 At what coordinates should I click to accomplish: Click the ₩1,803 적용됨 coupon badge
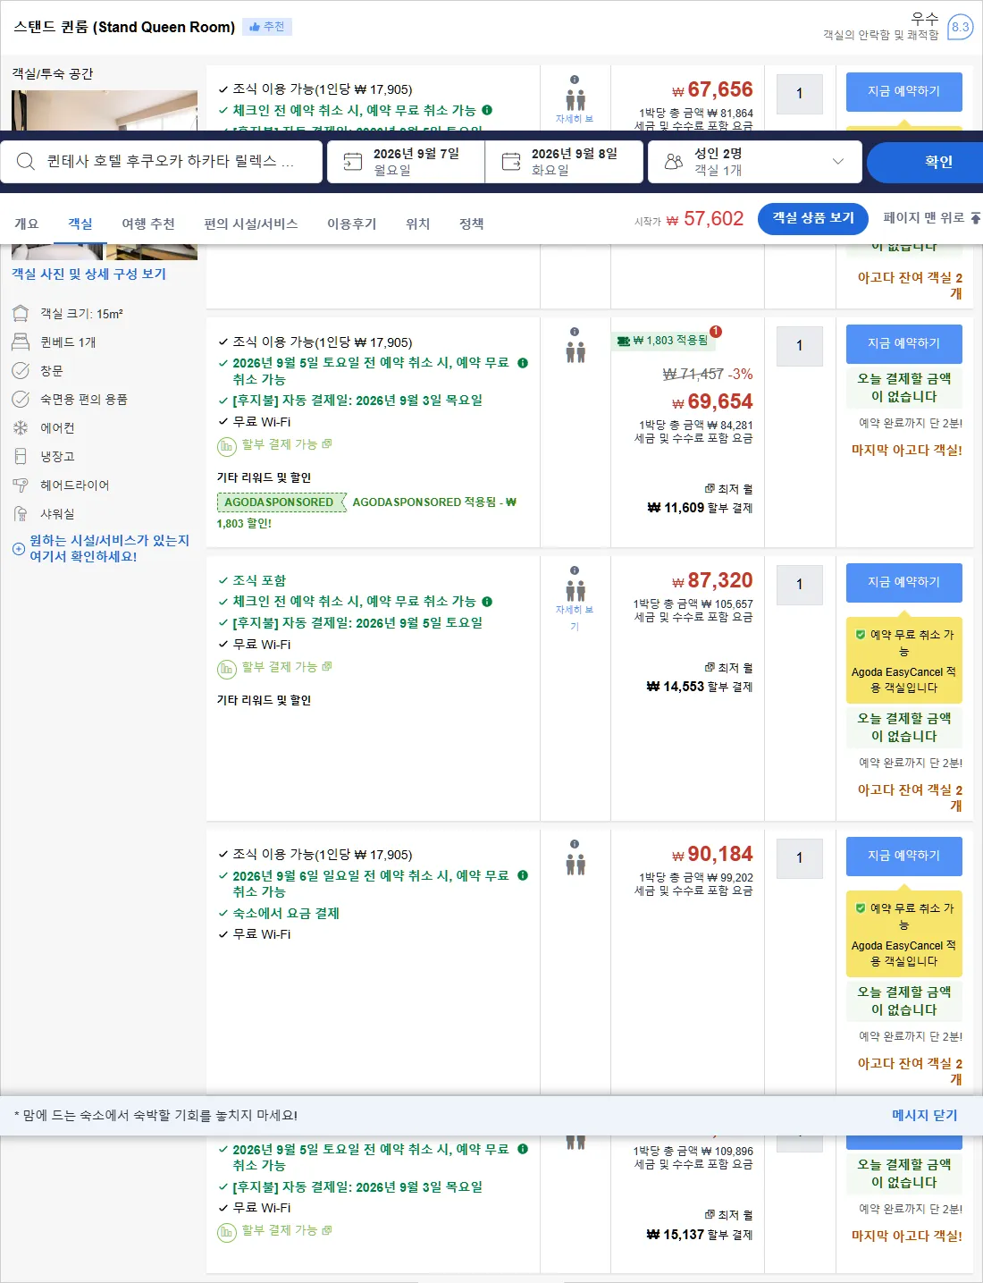coord(664,341)
